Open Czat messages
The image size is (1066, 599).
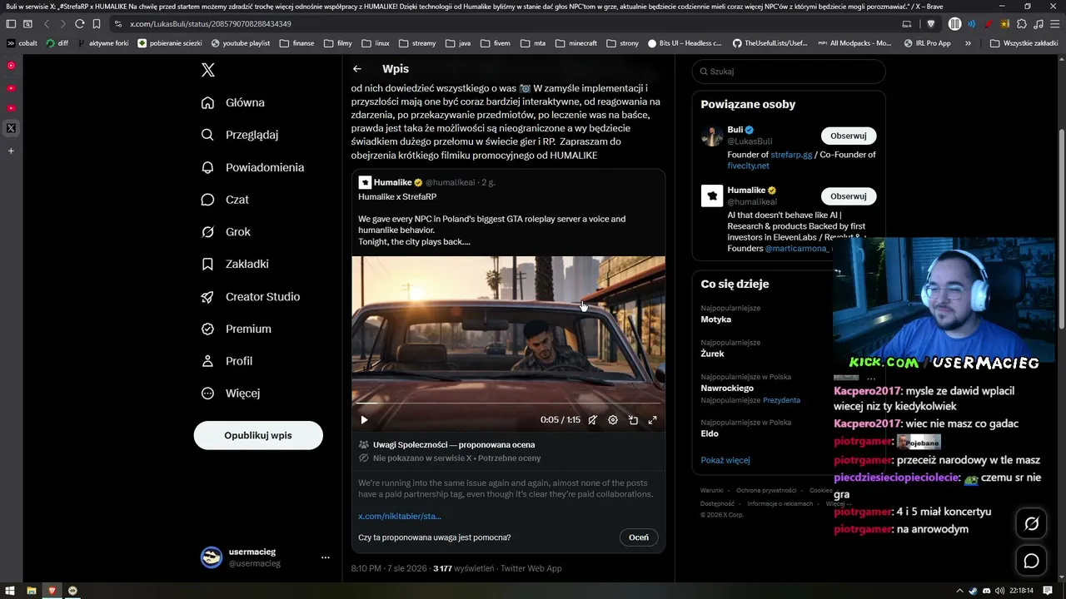(x=225, y=200)
